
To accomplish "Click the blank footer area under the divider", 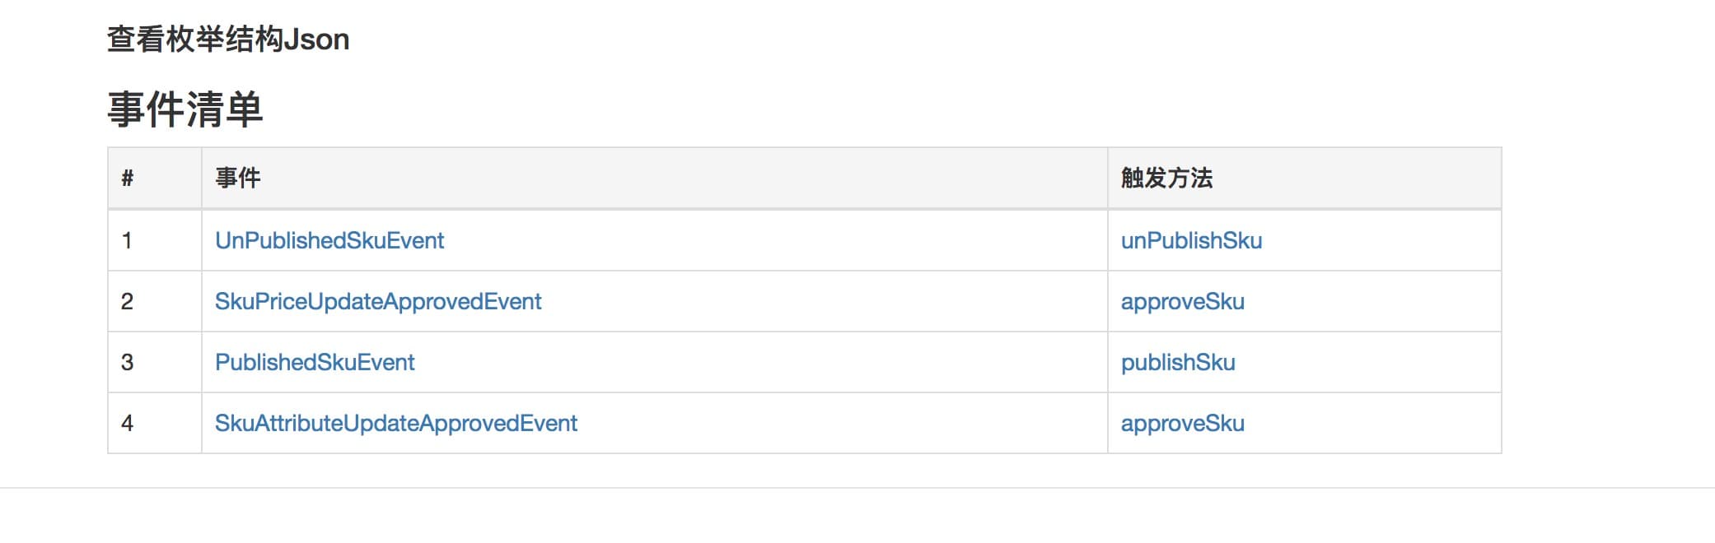I will pyautogui.click(x=857, y=517).
